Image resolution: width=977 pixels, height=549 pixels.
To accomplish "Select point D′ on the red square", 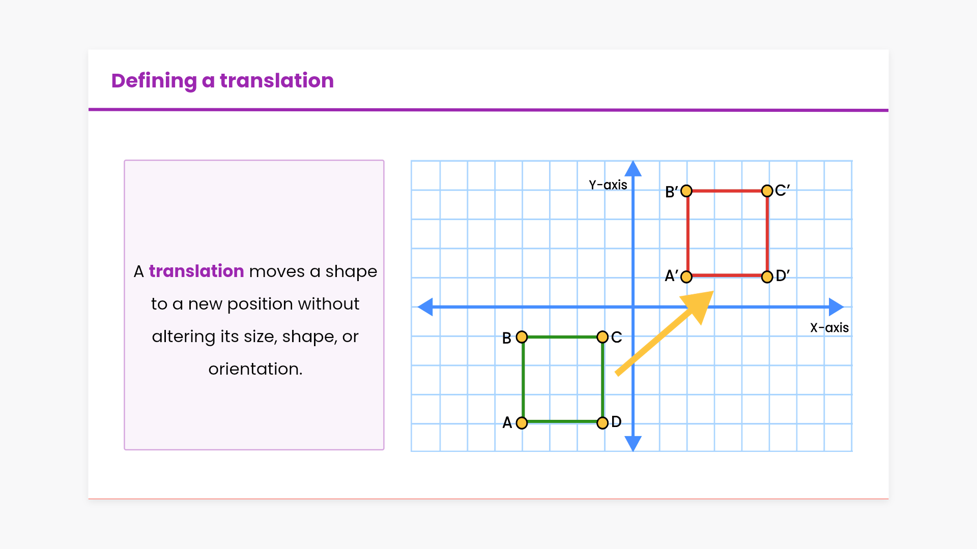I will pos(767,277).
